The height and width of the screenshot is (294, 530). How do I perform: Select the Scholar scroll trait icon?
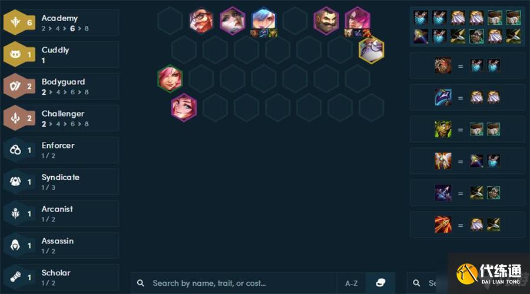[x=15, y=277]
